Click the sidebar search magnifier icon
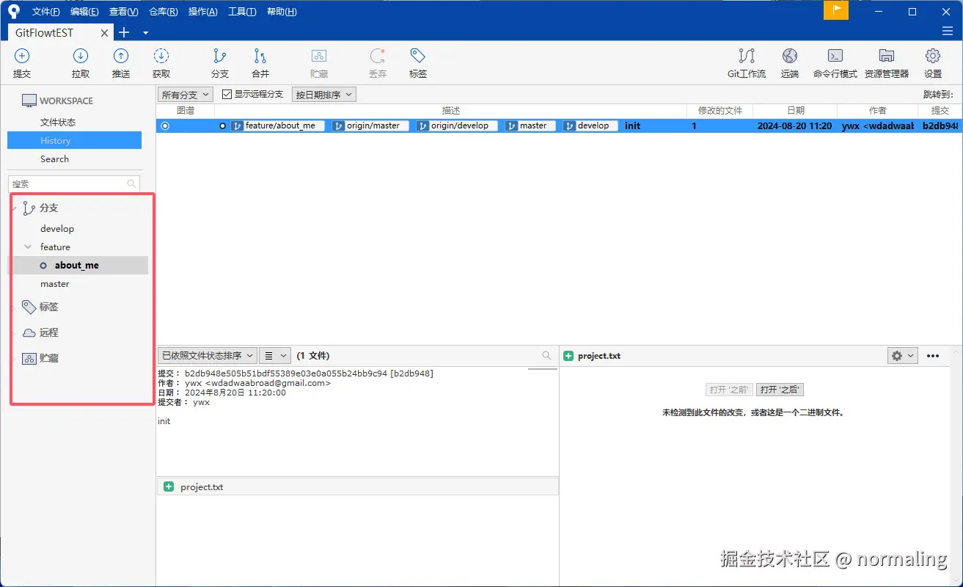Screen dimensions: 963x587 [131, 184]
